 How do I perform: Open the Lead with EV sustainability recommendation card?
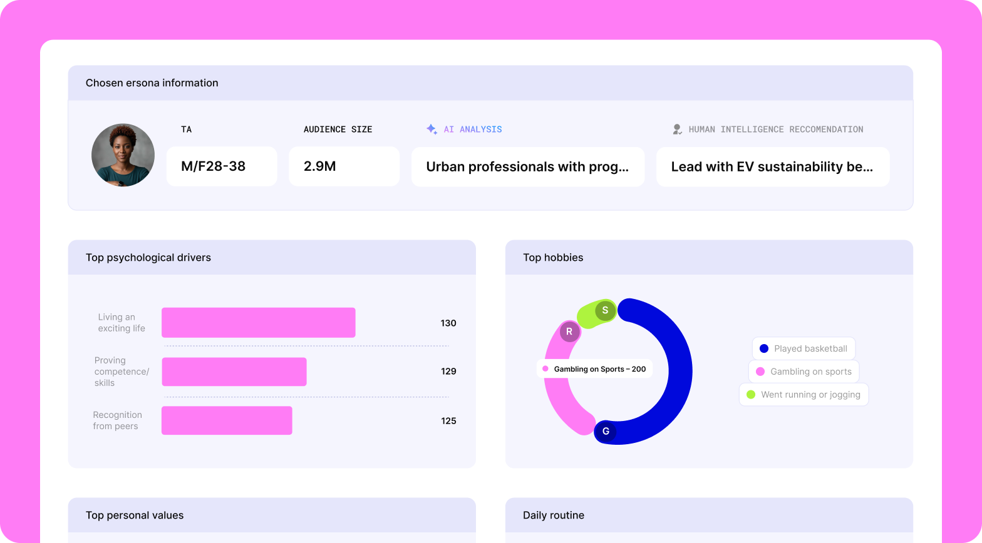click(773, 166)
